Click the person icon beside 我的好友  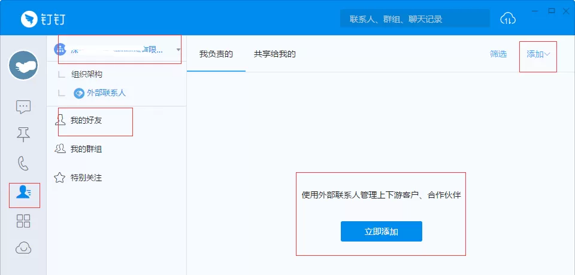(x=60, y=120)
